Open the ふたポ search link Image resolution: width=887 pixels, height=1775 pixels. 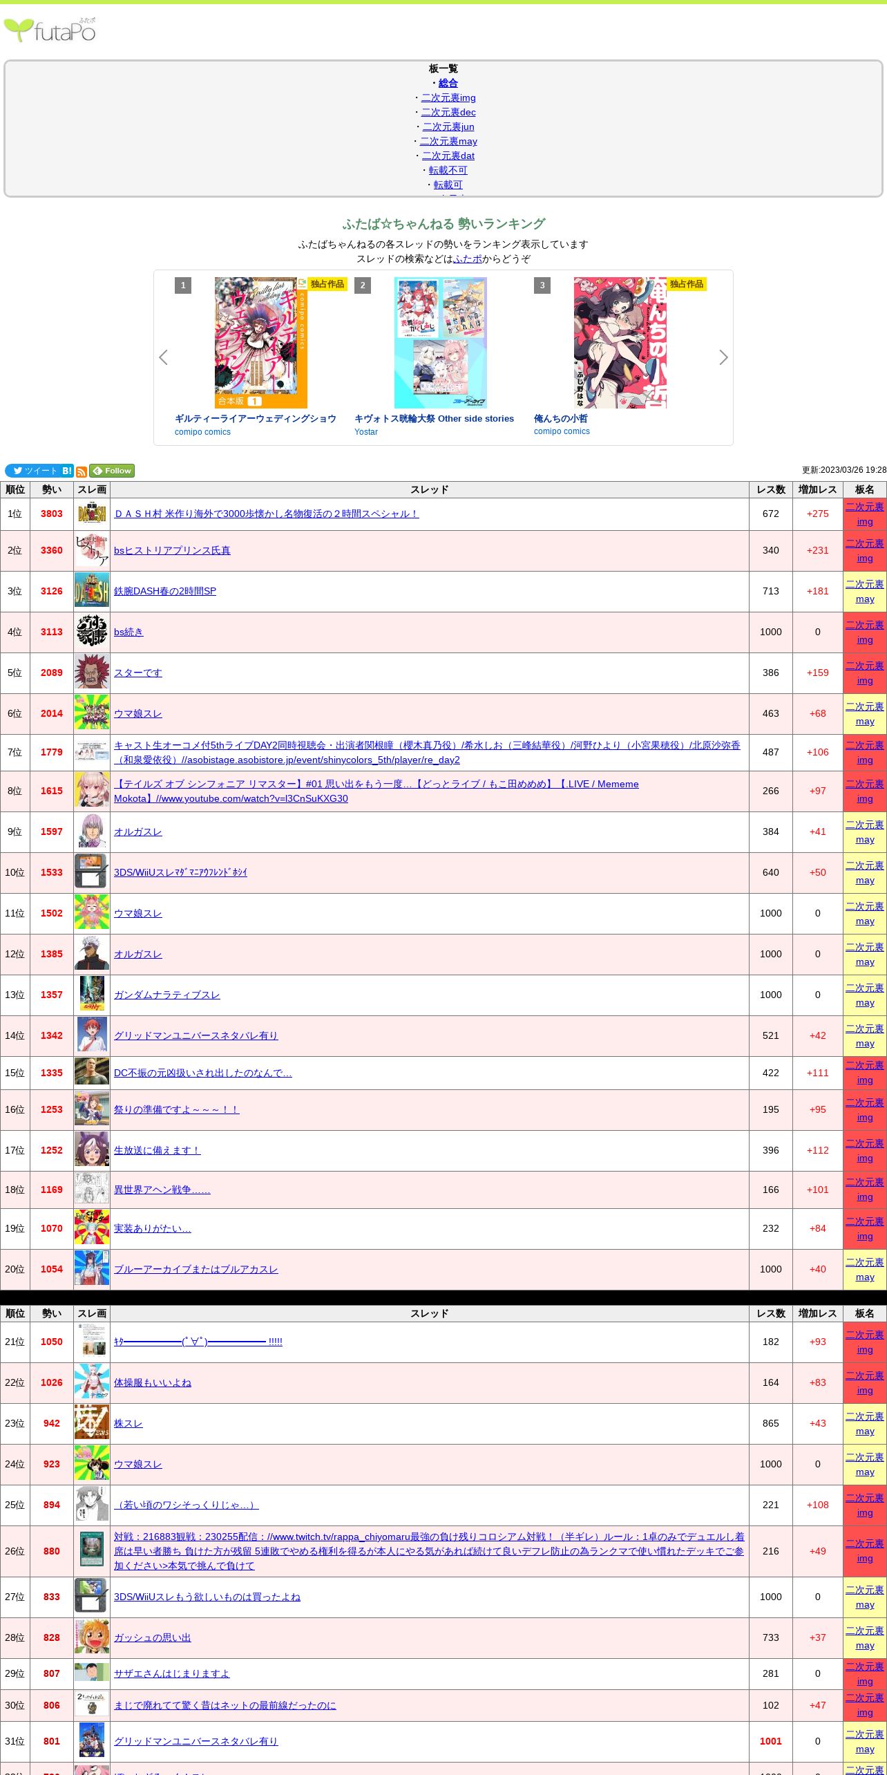click(468, 259)
